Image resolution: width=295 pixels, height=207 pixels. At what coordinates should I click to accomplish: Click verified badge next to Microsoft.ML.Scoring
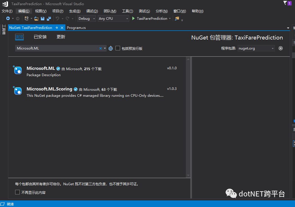(x=76, y=89)
